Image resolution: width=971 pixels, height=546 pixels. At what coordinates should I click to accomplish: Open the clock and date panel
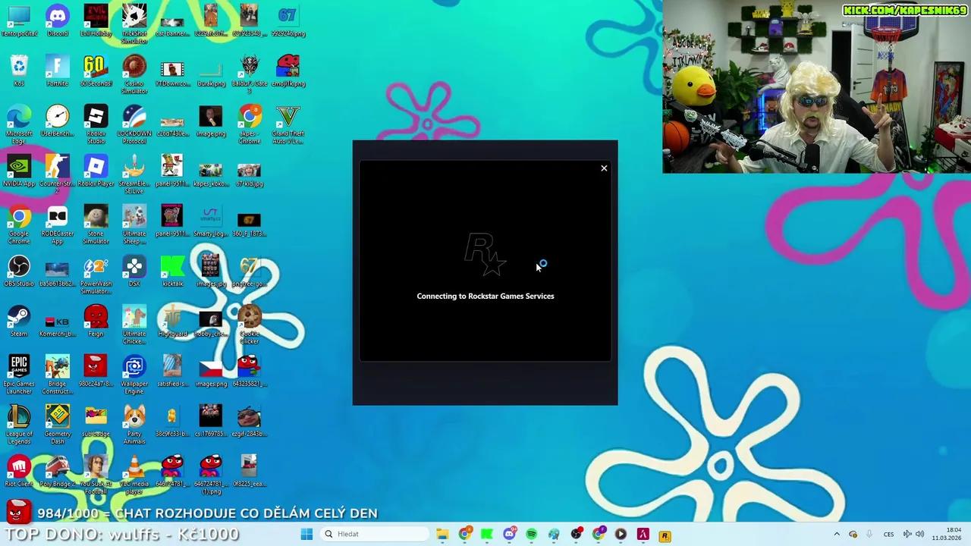point(947,534)
